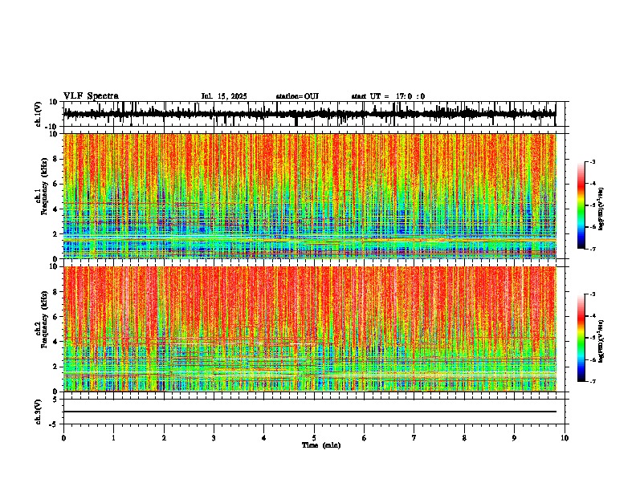Click the time axis tick label "3"
The height and width of the screenshot is (491, 636).
pyautogui.click(x=214, y=438)
